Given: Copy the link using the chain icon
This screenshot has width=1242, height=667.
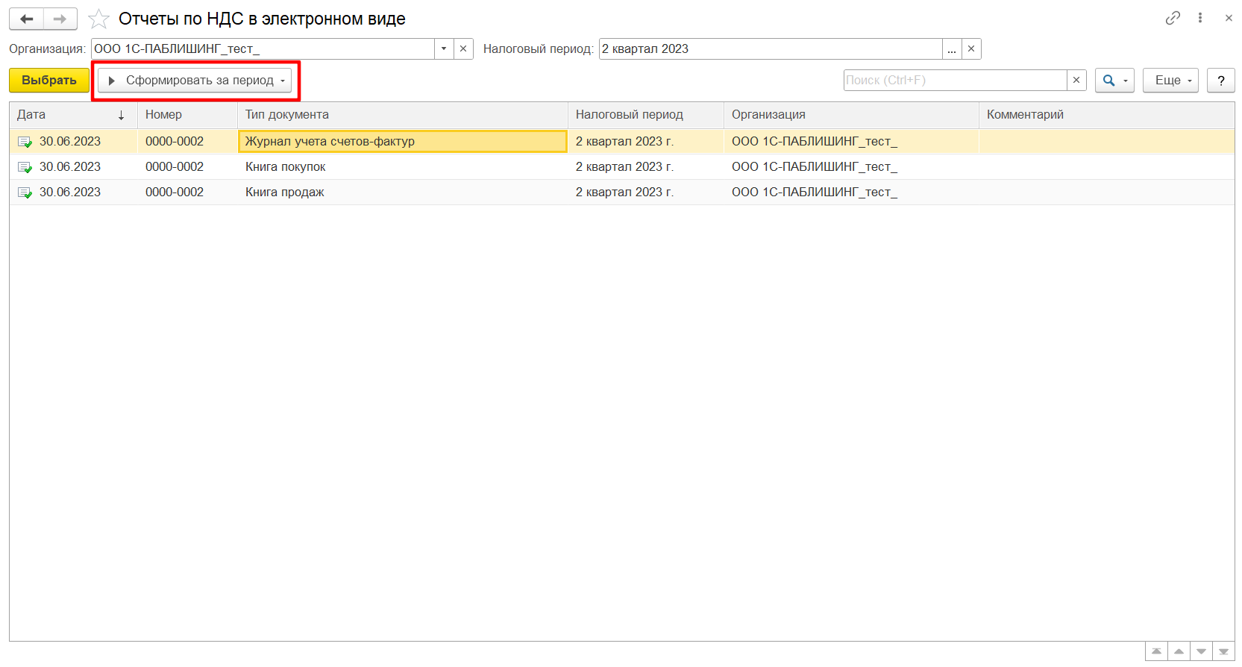Looking at the screenshot, I should pyautogui.click(x=1173, y=18).
